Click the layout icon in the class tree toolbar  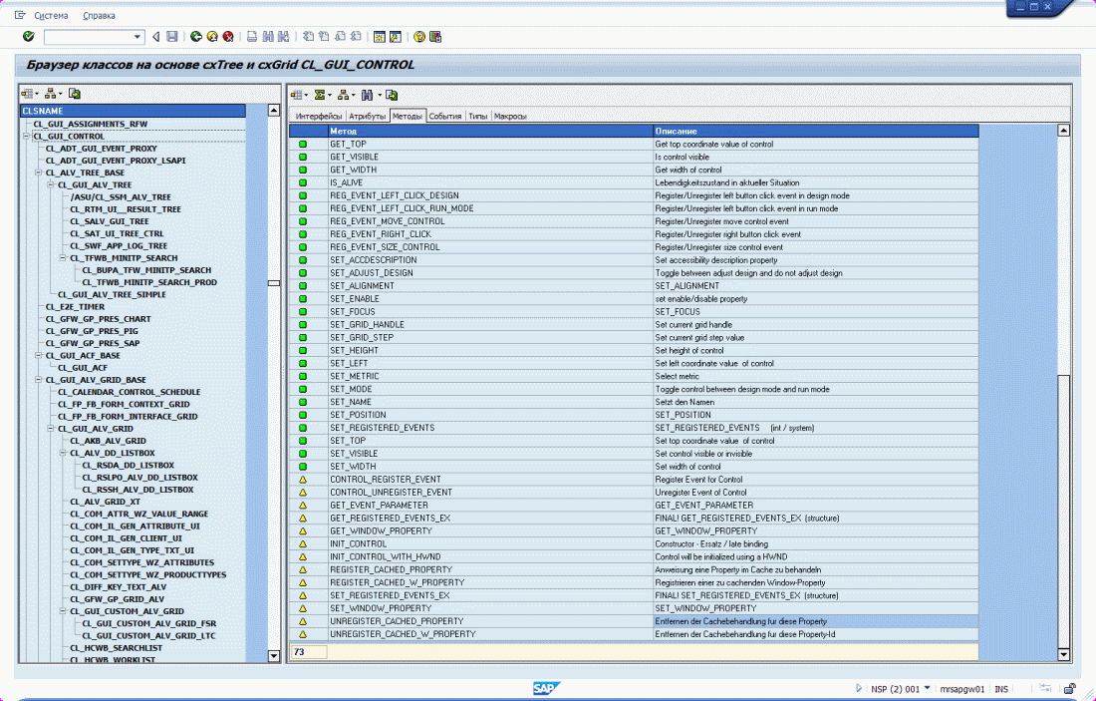pyautogui.click(x=27, y=94)
